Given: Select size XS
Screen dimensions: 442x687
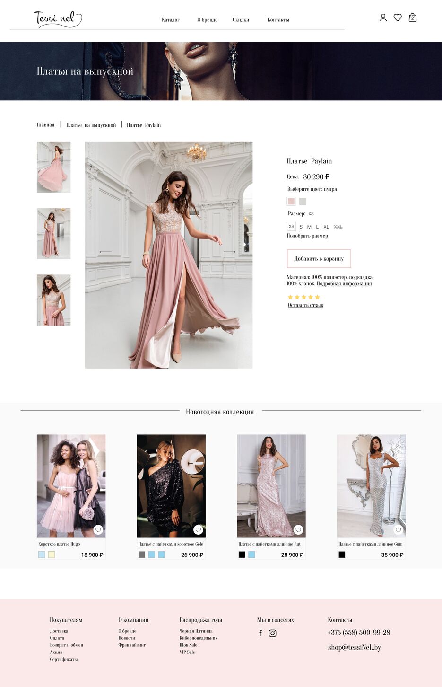Looking at the screenshot, I should tap(291, 227).
